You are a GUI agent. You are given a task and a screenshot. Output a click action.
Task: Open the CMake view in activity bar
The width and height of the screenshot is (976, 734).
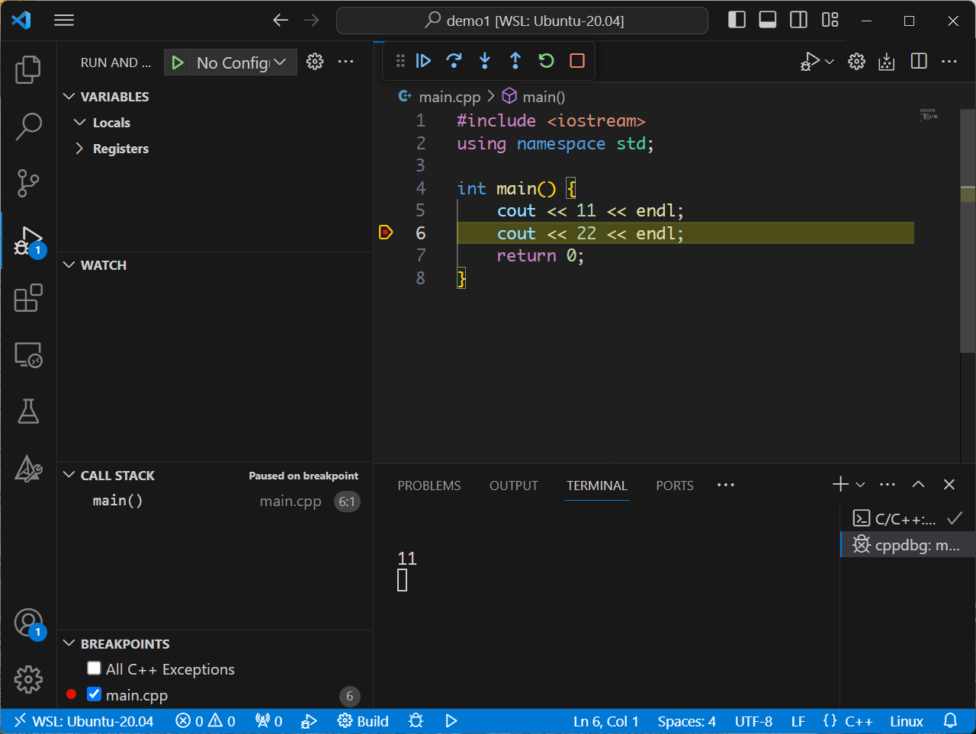[28, 469]
